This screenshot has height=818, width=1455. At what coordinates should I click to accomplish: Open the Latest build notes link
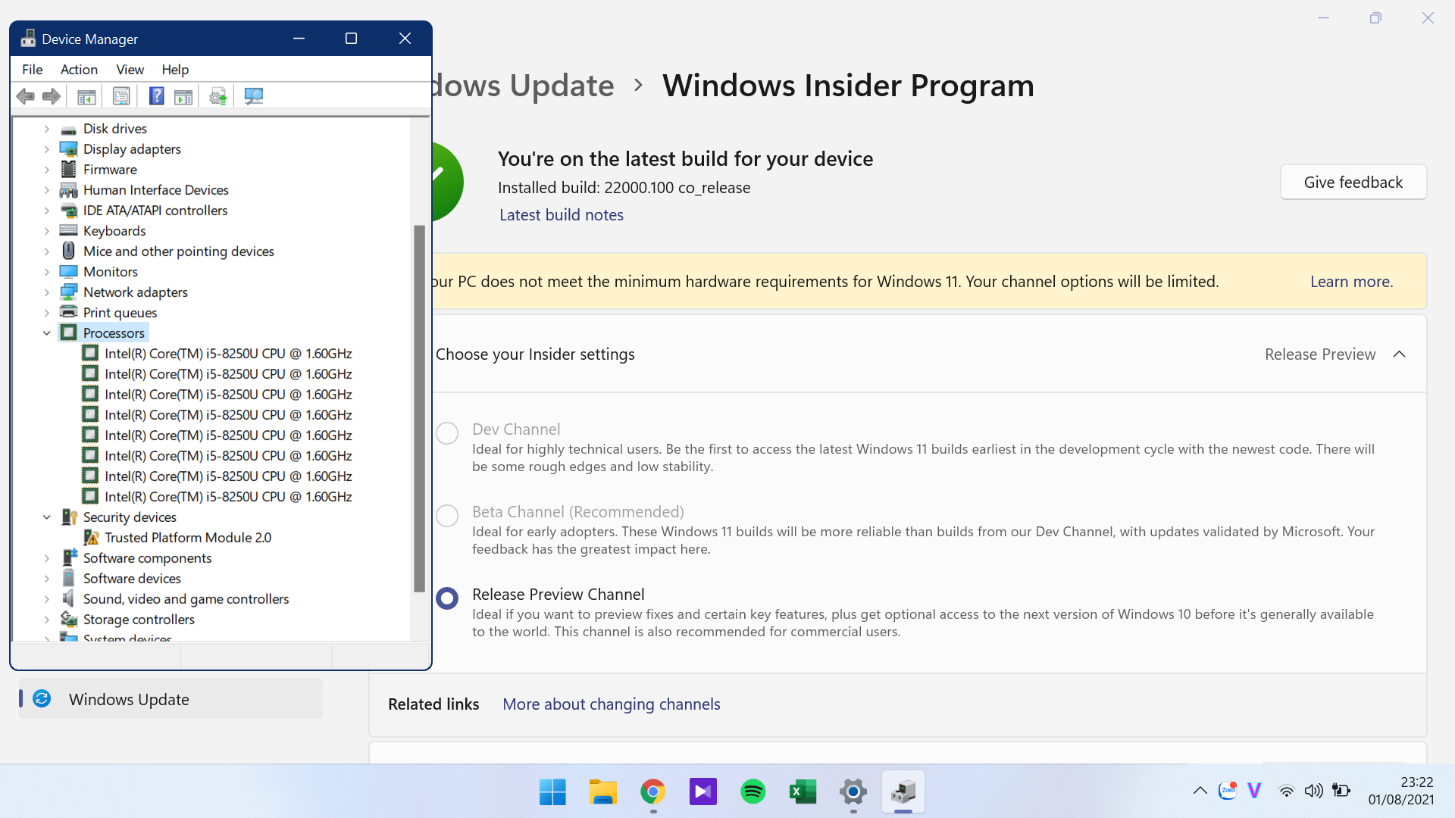coord(561,215)
